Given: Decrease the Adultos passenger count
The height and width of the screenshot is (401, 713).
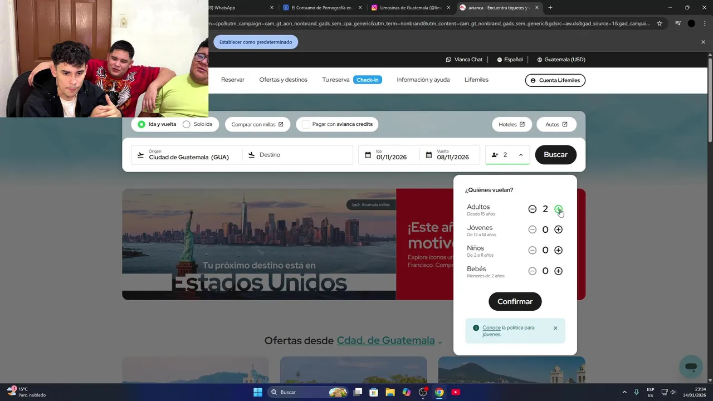Looking at the screenshot, I should pyautogui.click(x=532, y=209).
